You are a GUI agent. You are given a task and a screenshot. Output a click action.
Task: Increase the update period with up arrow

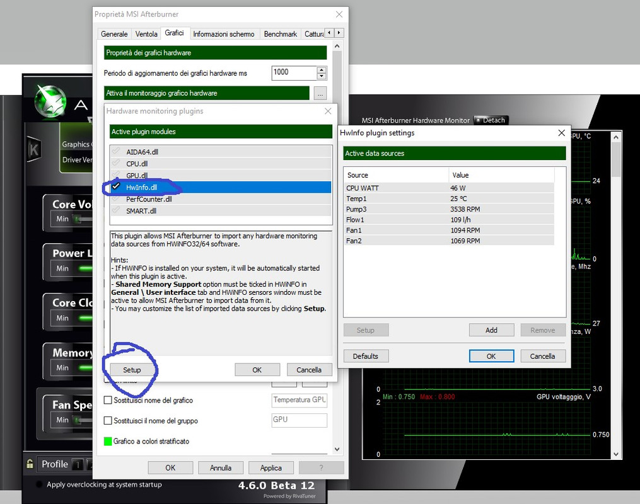(x=322, y=70)
